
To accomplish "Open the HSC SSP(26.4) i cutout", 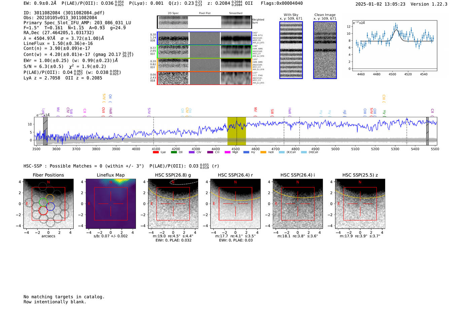I will [x=298, y=204].
